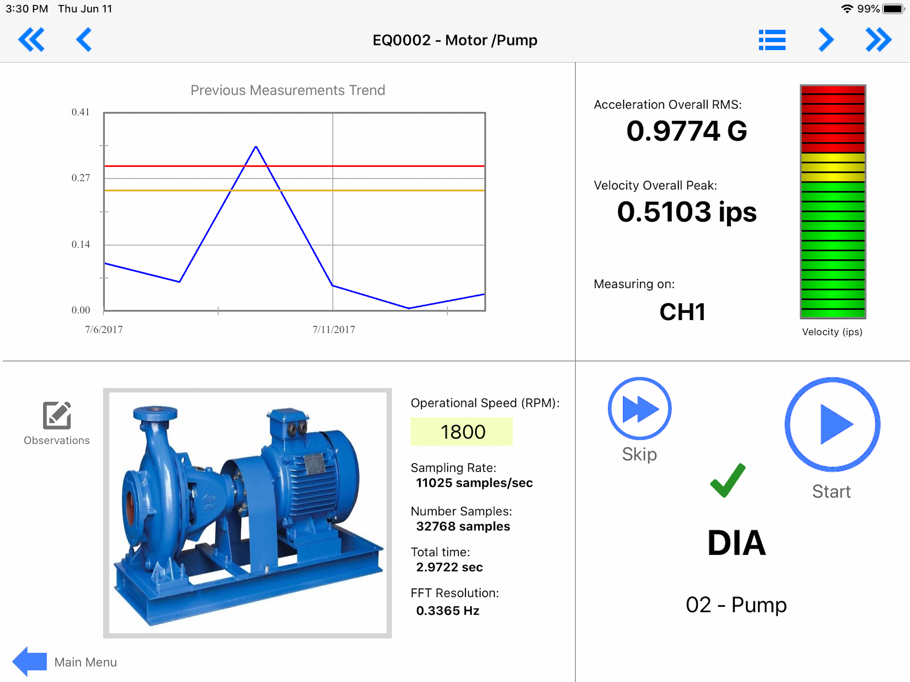Go to previous equipment with left chevron
This screenshot has width=910, height=682.
(x=84, y=40)
